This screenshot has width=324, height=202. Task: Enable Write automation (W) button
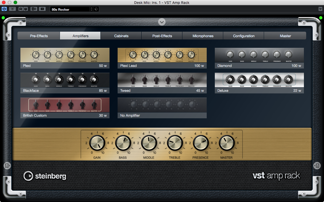click(26, 9)
